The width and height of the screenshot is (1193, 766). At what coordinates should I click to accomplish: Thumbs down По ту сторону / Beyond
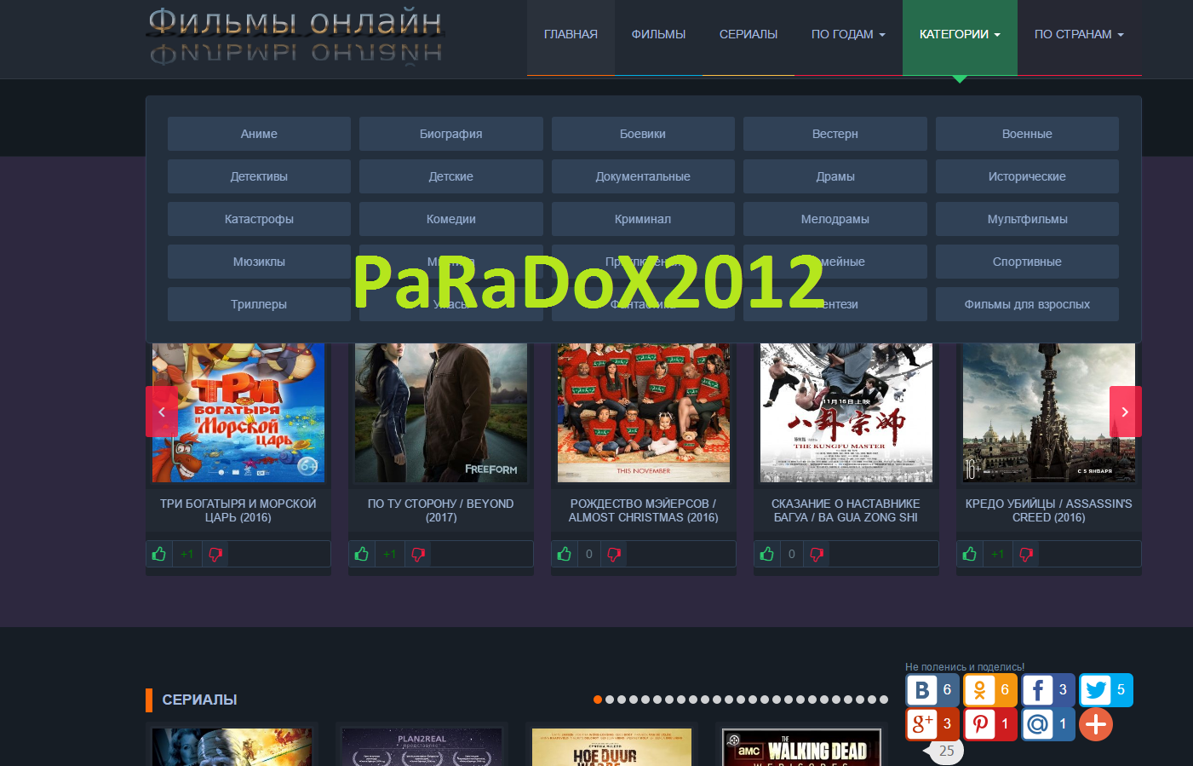[418, 554]
